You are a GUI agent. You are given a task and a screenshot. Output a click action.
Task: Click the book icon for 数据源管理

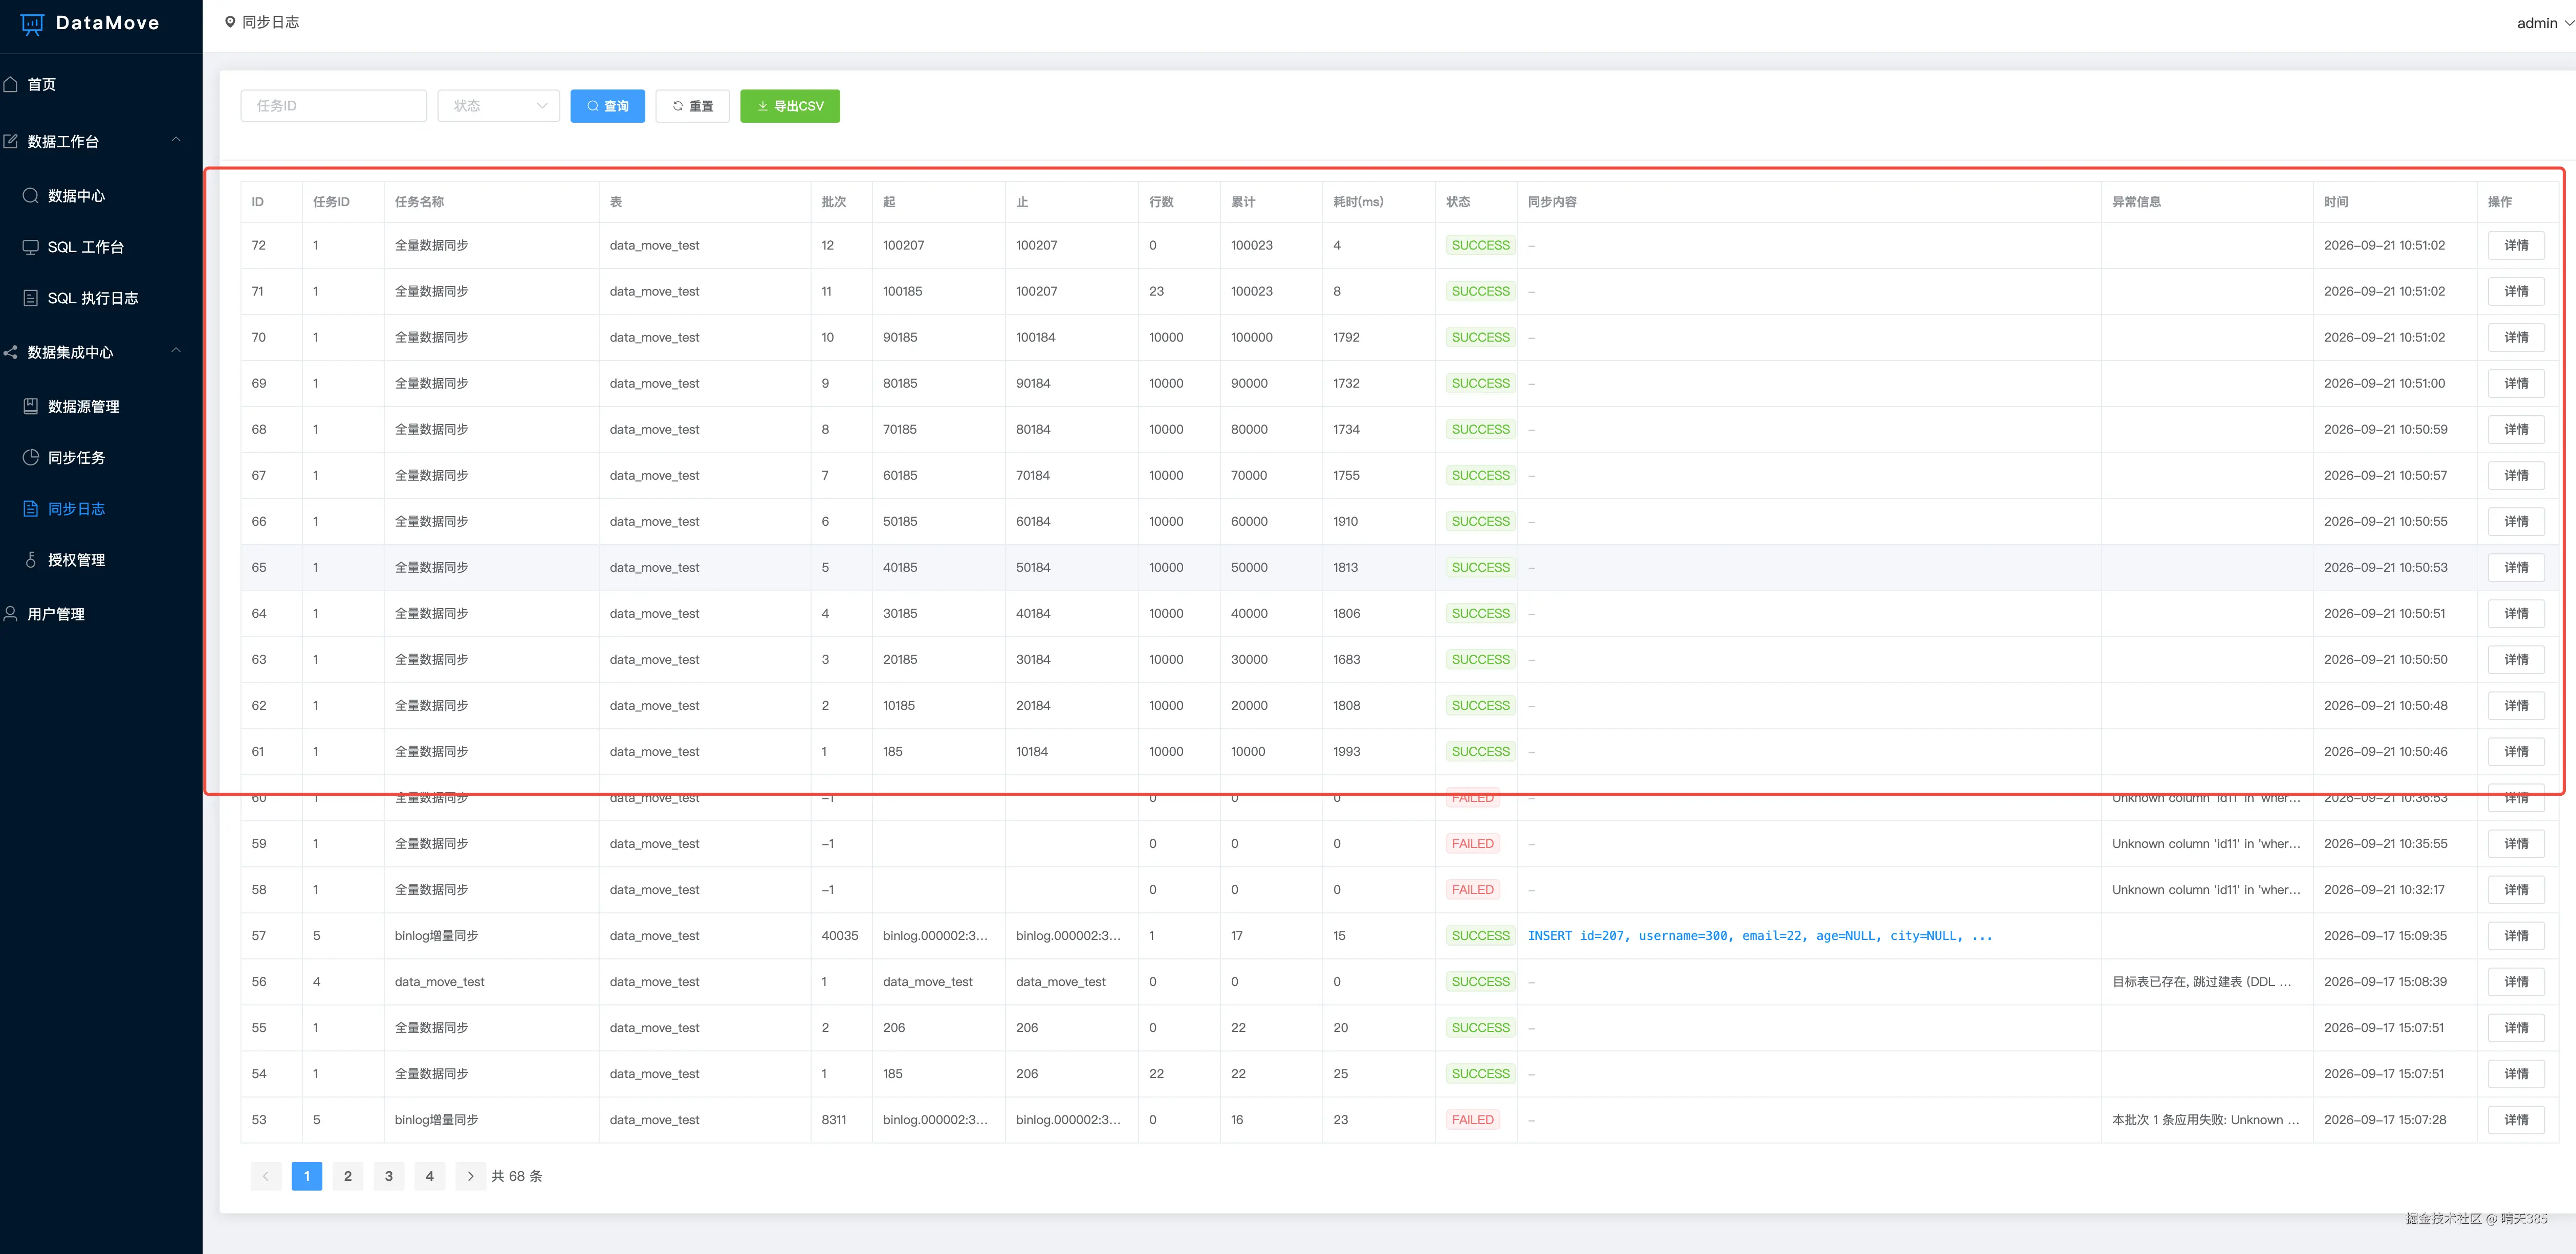[x=31, y=406]
